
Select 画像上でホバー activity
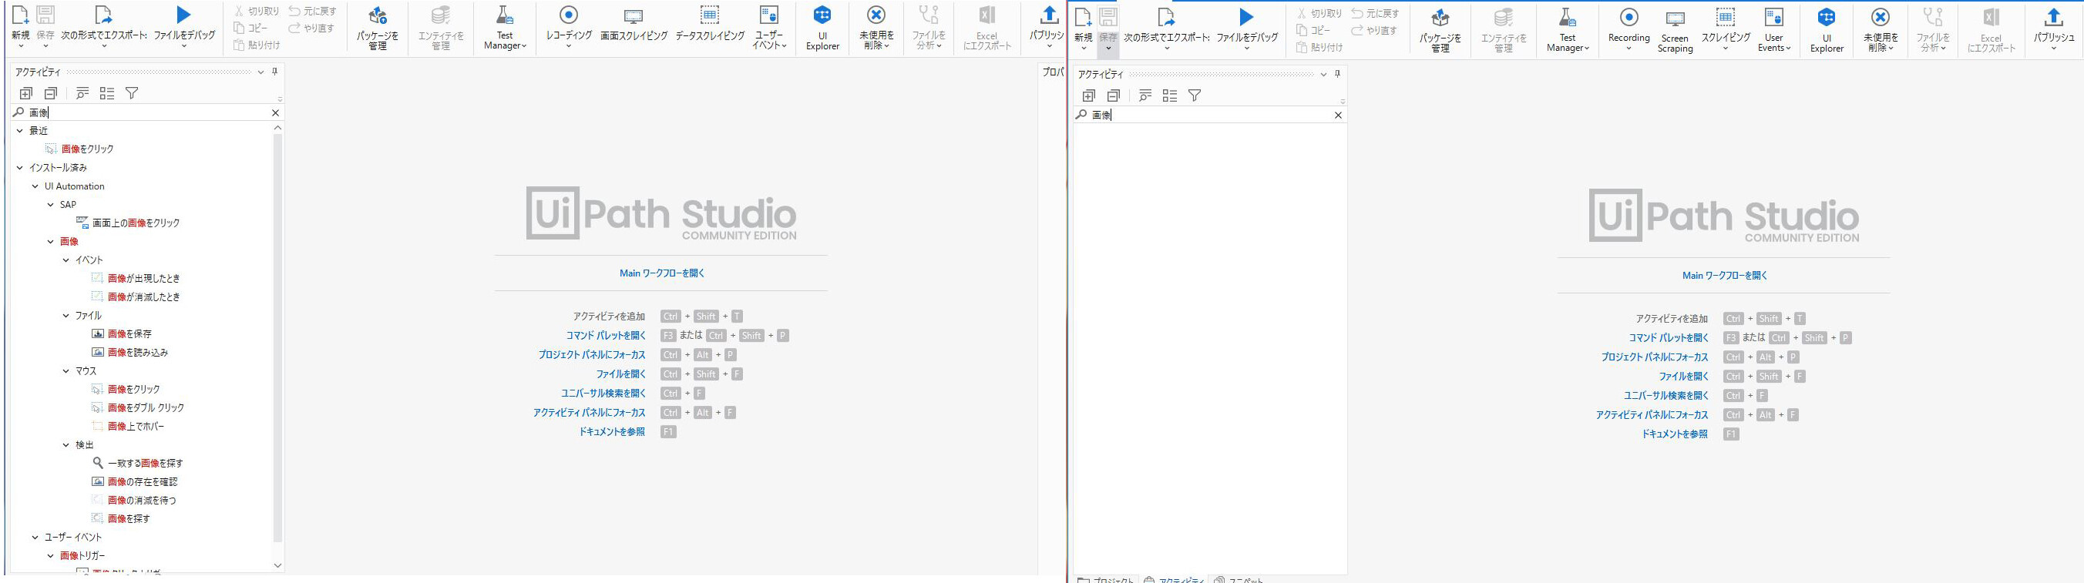pyautogui.click(x=136, y=426)
